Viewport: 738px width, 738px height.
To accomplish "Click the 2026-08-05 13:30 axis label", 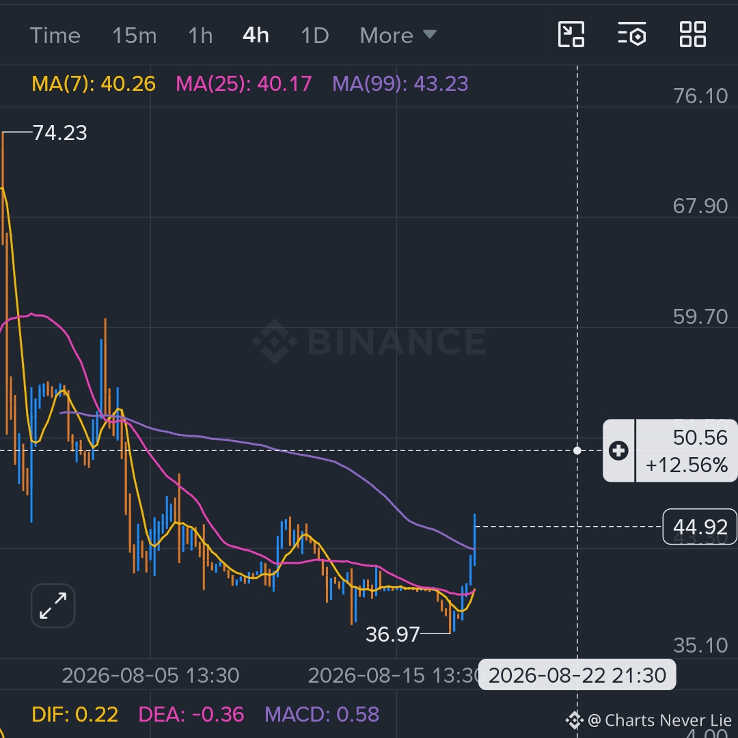I will coord(150,675).
